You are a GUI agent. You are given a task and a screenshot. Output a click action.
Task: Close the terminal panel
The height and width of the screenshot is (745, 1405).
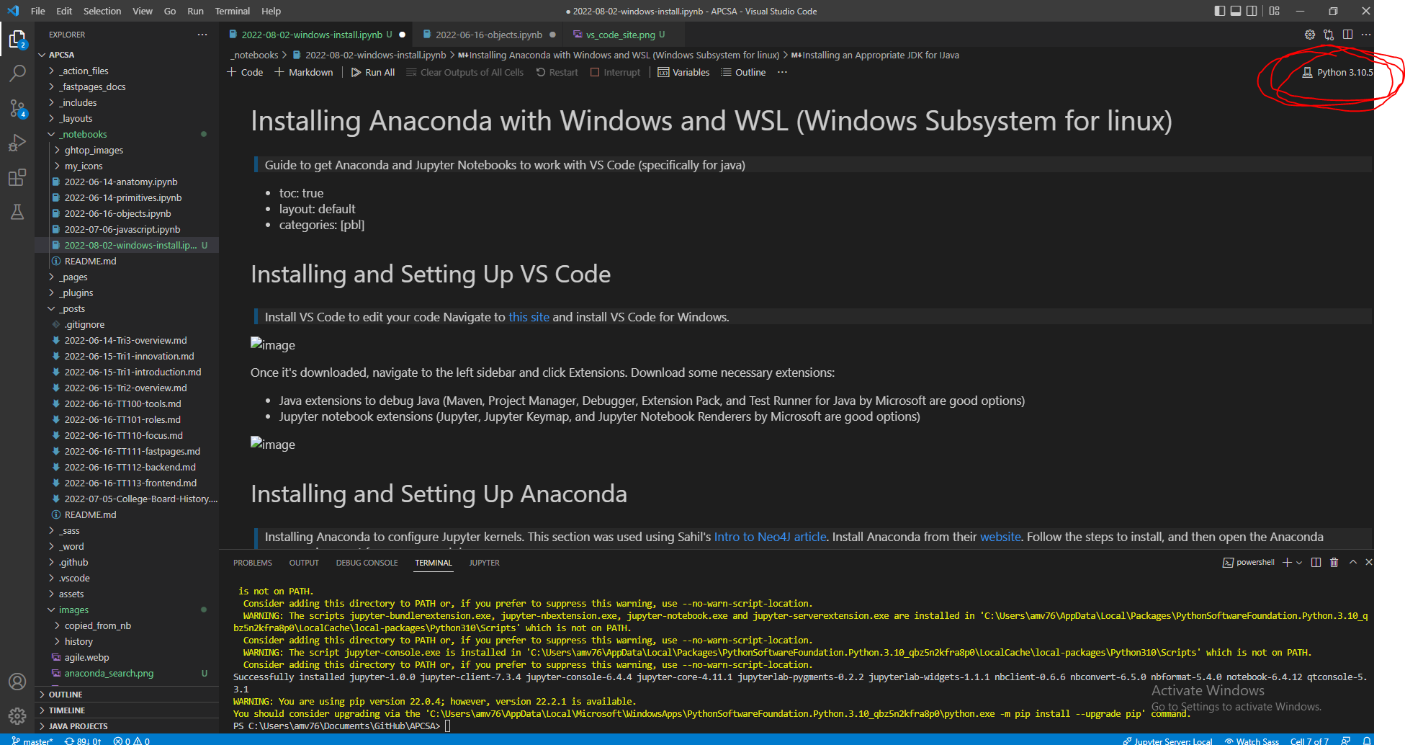click(x=1369, y=563)
